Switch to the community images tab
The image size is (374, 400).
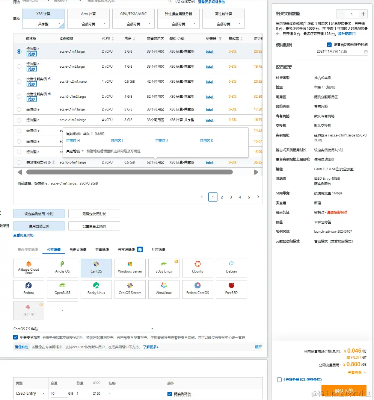(158, 250)
